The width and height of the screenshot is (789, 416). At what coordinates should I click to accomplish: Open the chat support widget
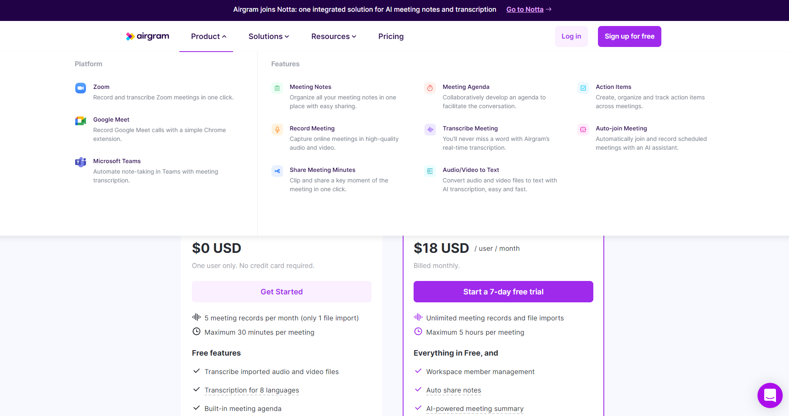point(770,395)
